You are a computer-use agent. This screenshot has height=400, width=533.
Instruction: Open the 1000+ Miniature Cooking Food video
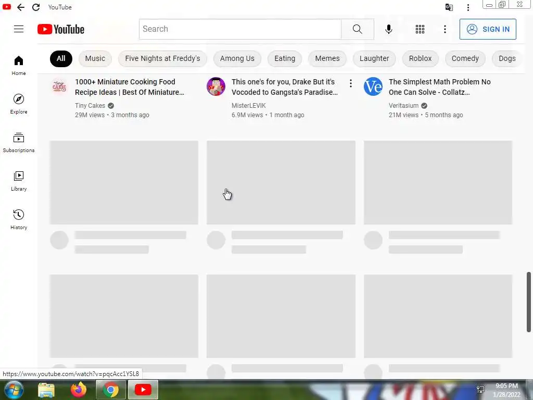coord(130,87)
